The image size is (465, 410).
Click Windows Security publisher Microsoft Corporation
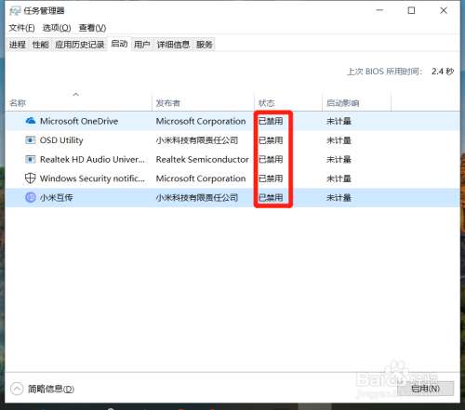(x=201, y=179)
